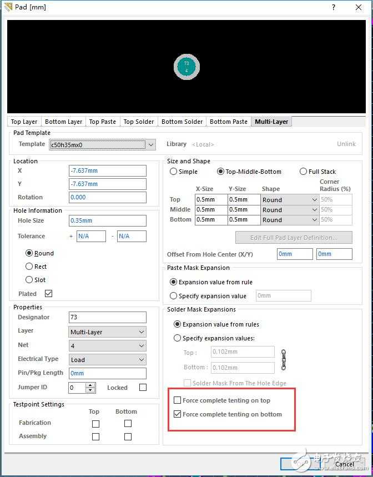Screen dimensions: 373x477
Task: Open the Top Paste tab
Action: 103,122
